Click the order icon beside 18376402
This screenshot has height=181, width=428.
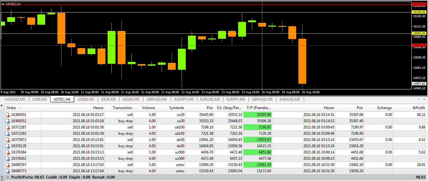[7, 158]
